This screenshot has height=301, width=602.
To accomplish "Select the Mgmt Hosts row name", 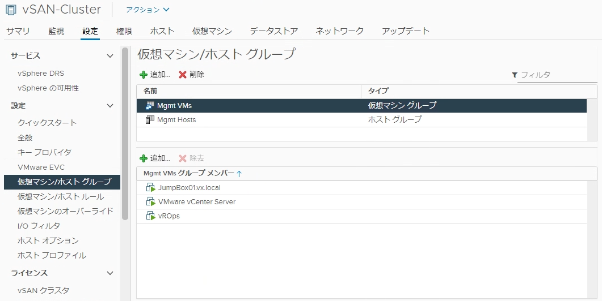I will click(x=176, y=120).
